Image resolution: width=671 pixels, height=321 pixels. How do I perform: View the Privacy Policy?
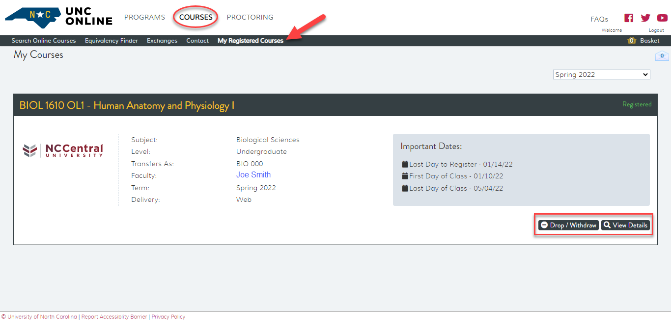[x=168, y=317]
